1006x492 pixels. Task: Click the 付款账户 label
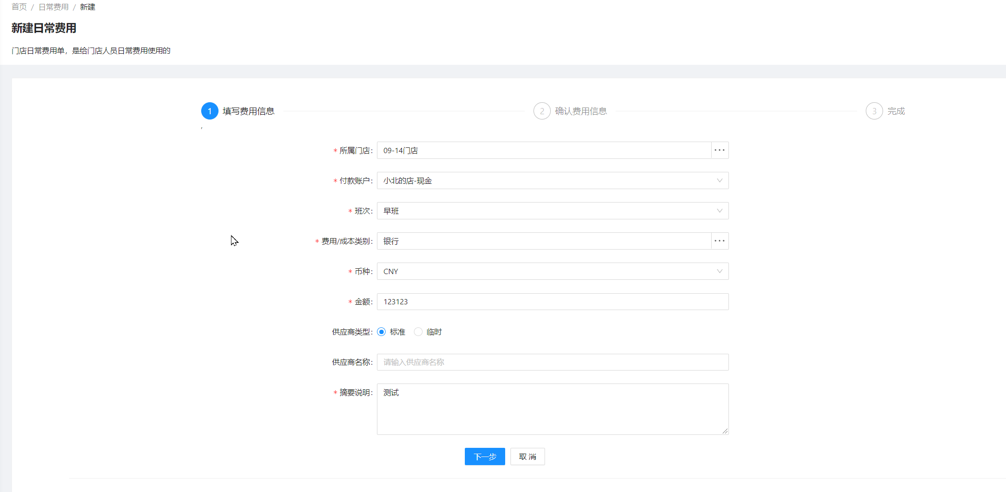[355, 180]
